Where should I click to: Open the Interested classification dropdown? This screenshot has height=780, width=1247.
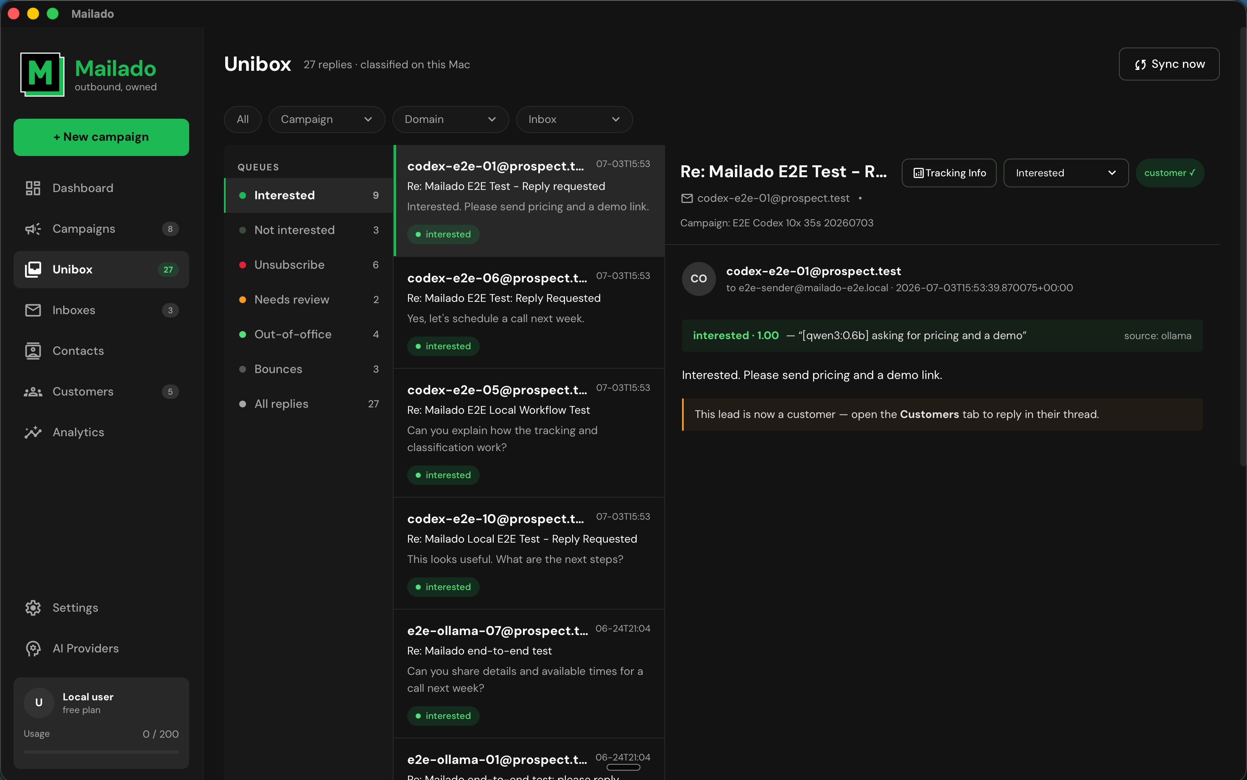(1065, 173)
